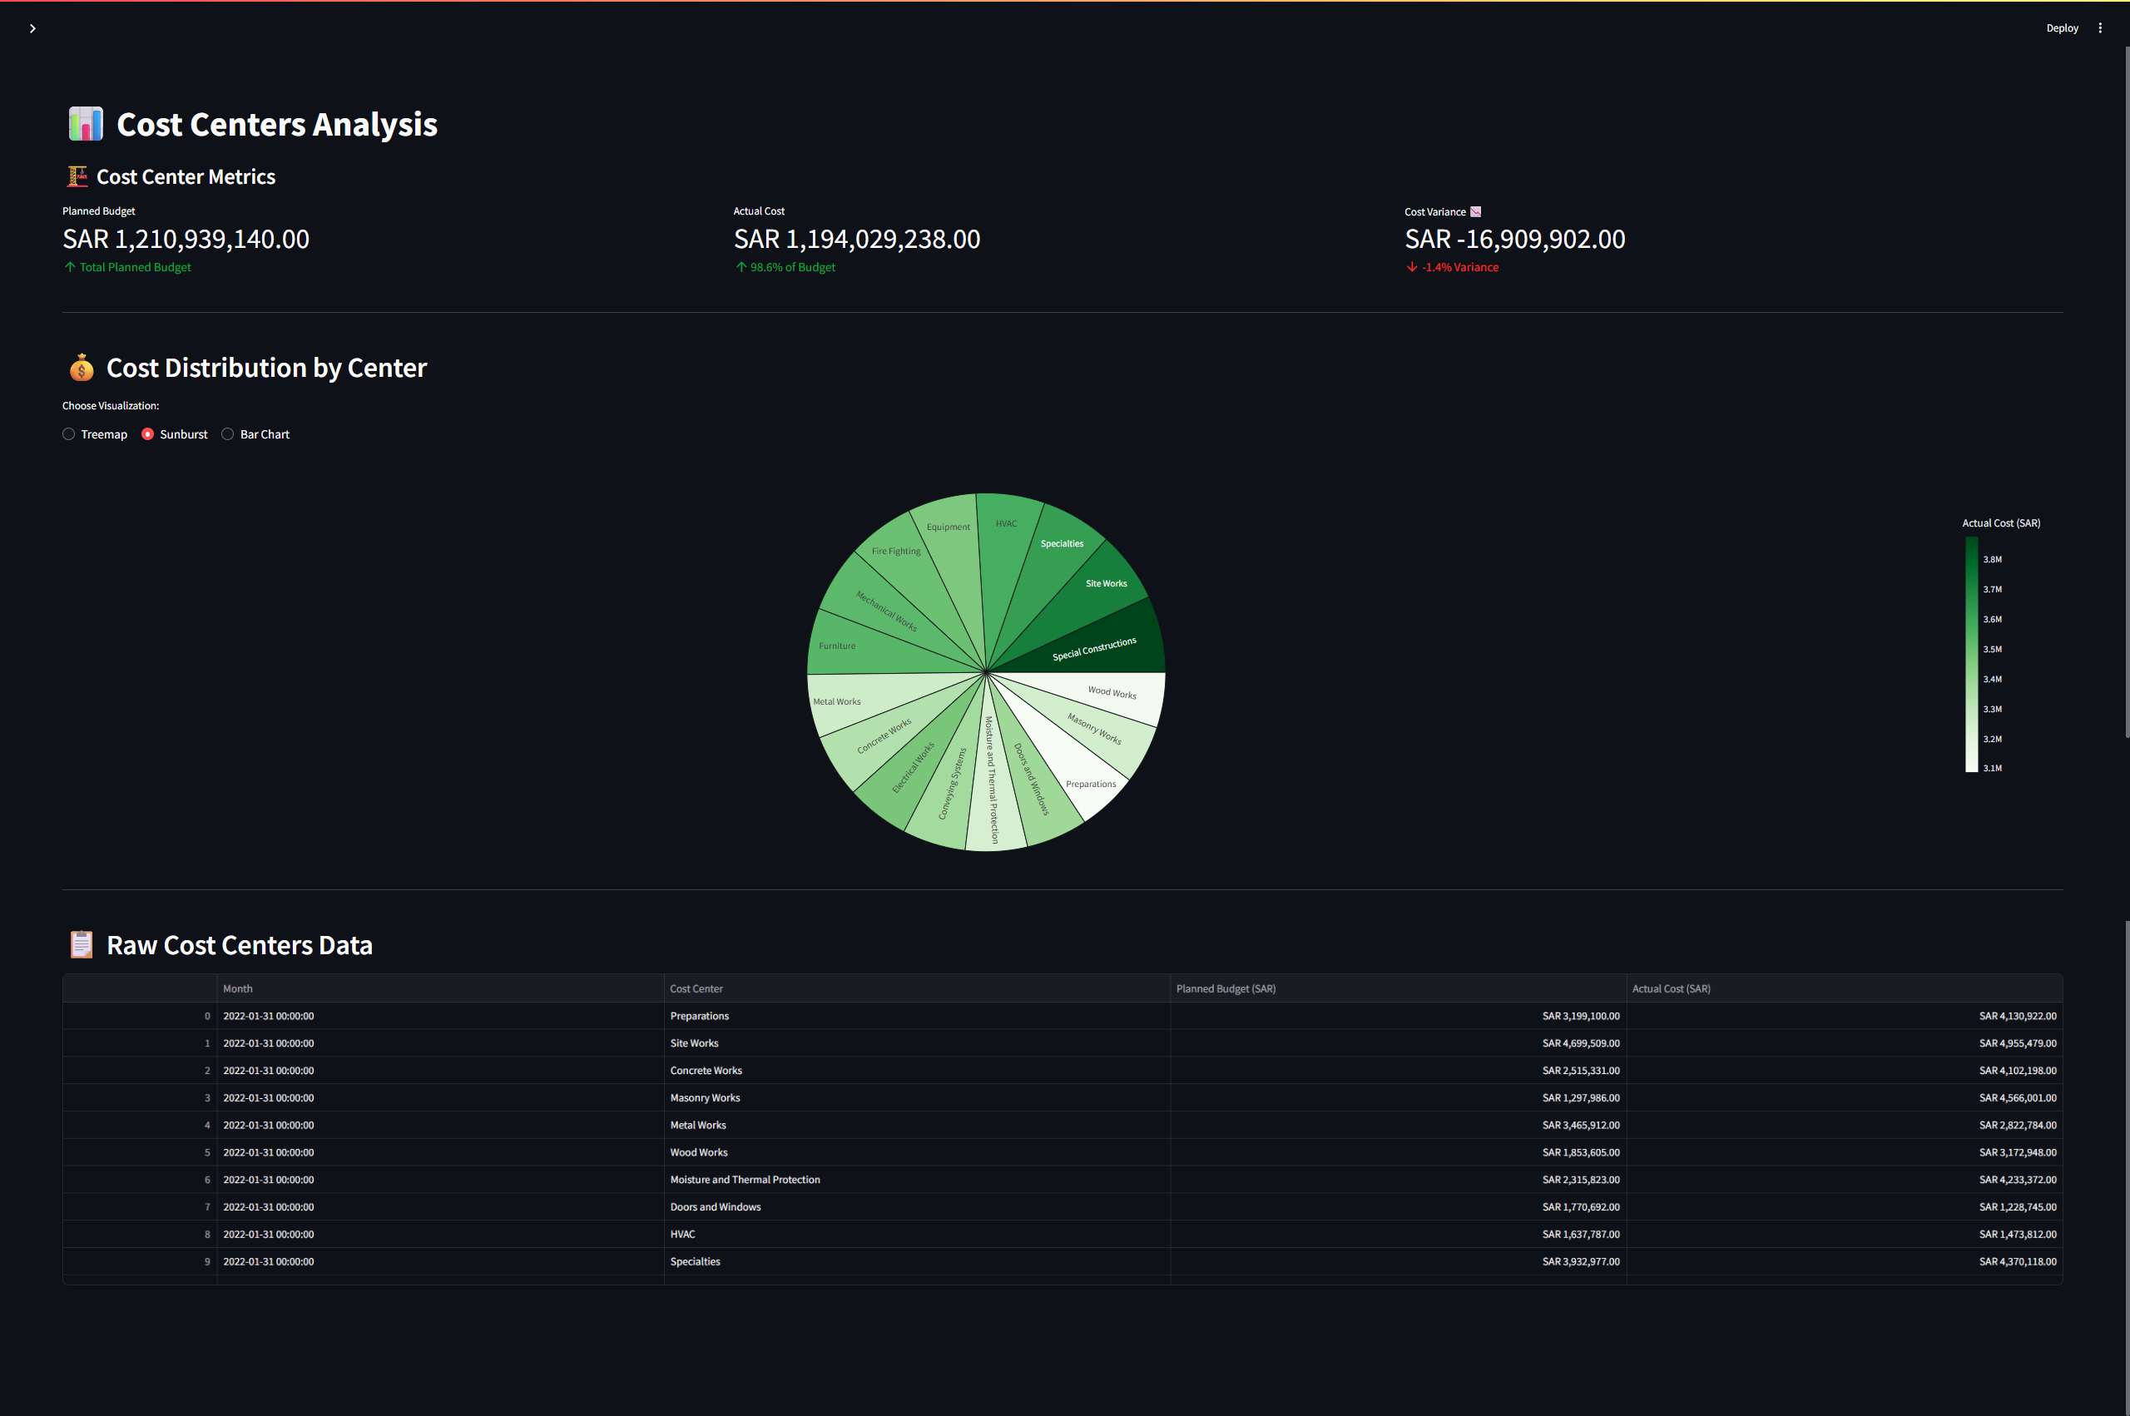Click the green up arrow before Total Planned Budget

(70, 267)
